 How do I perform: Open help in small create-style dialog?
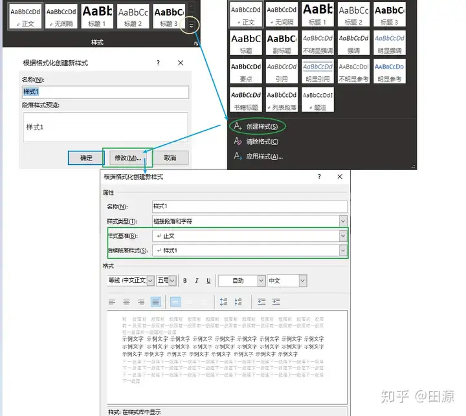(x=158, y=63)
